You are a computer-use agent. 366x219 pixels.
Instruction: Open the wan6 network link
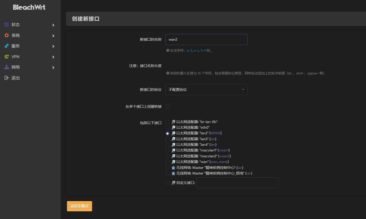click(223, 162)
